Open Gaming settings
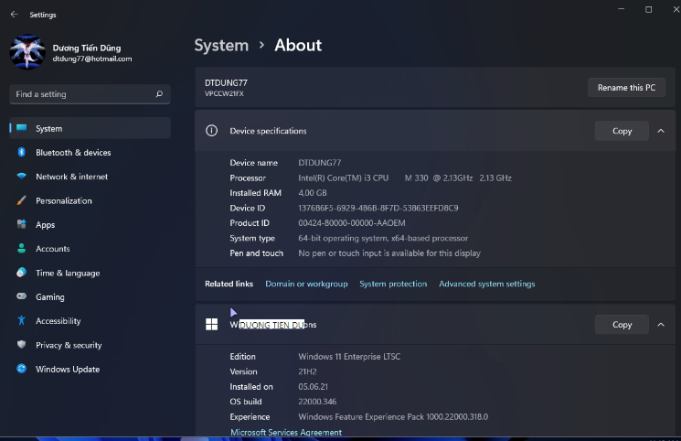This screenshot has width=681, height=441. (x=90, y=297)
